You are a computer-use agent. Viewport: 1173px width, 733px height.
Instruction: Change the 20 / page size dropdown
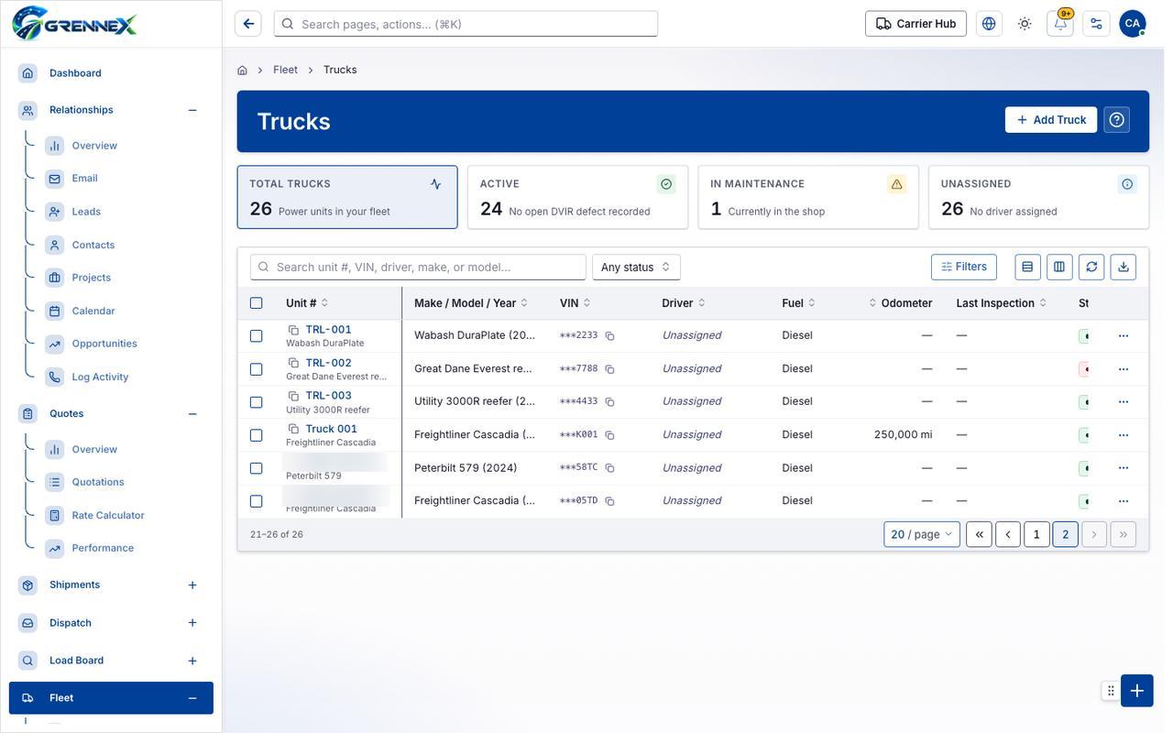tap(922, 534)
